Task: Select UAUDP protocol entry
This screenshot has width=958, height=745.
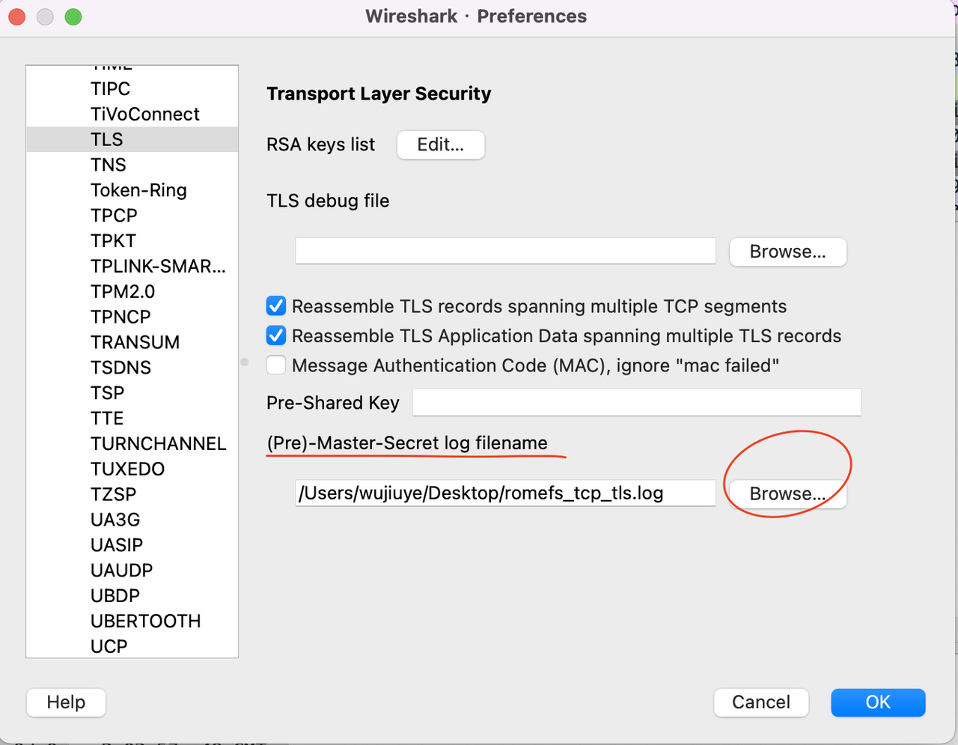Action: click(x=132, y=571)
